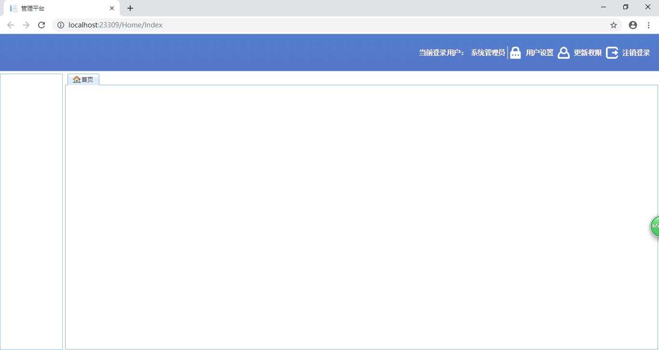659x350 pixels.
Task: View site information icon in address bar
Action: 61,25
